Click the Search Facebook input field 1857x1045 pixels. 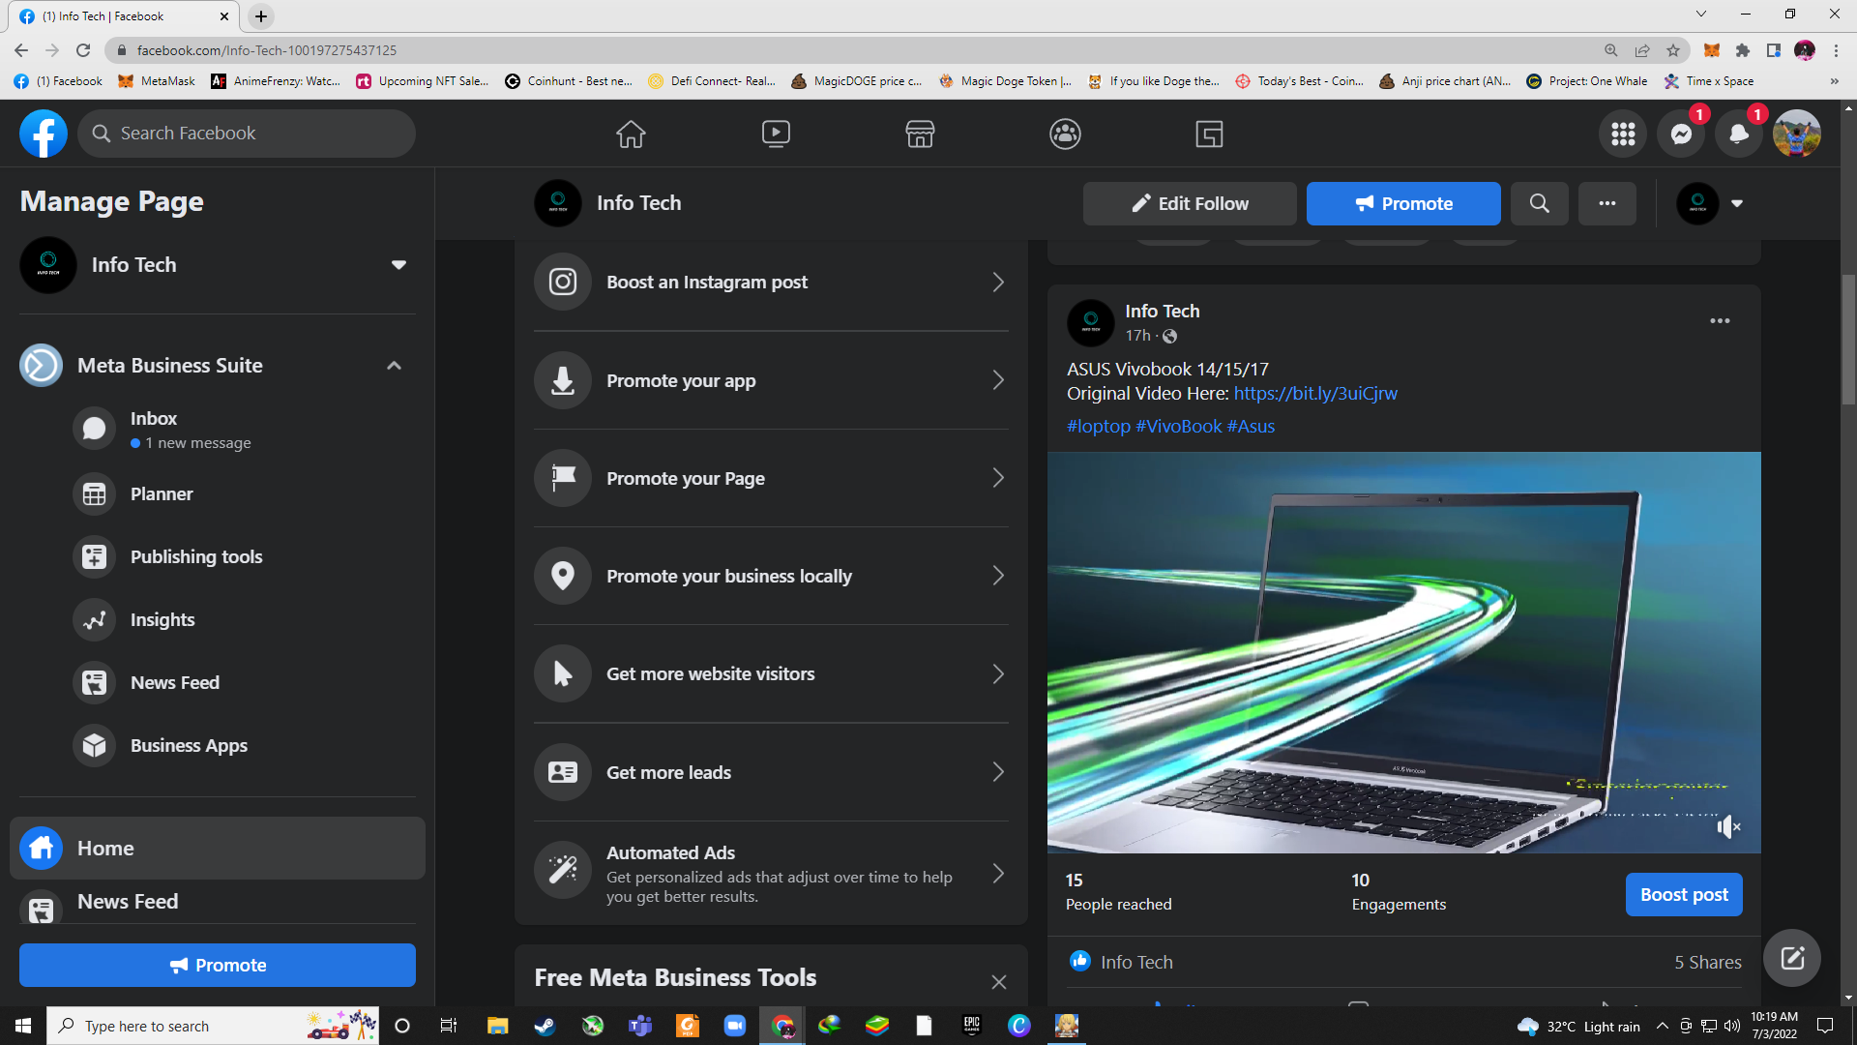point(247,134)
